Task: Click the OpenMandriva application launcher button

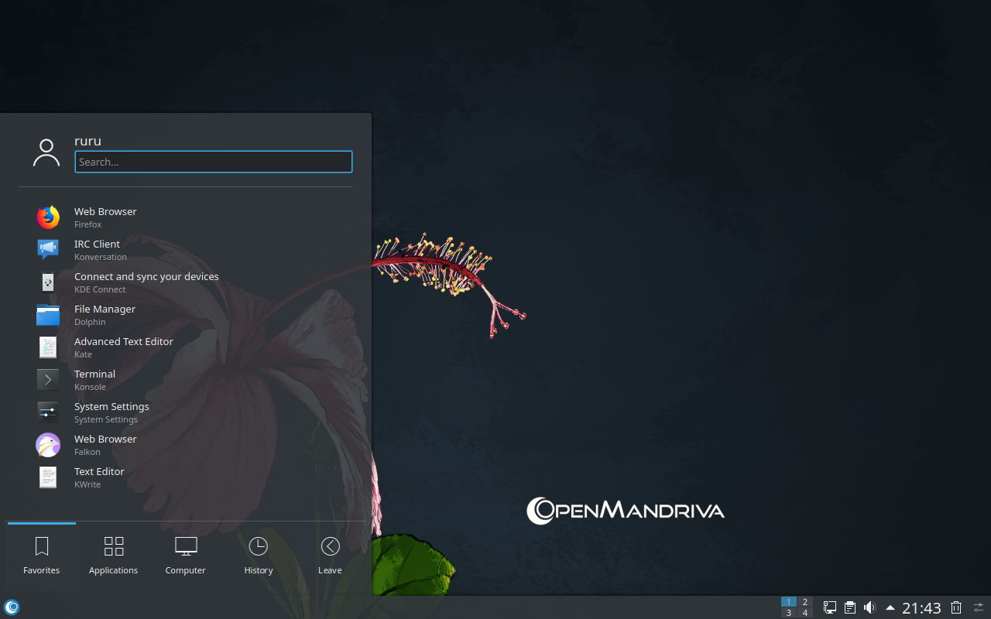Action: click(x=12, y=607)
